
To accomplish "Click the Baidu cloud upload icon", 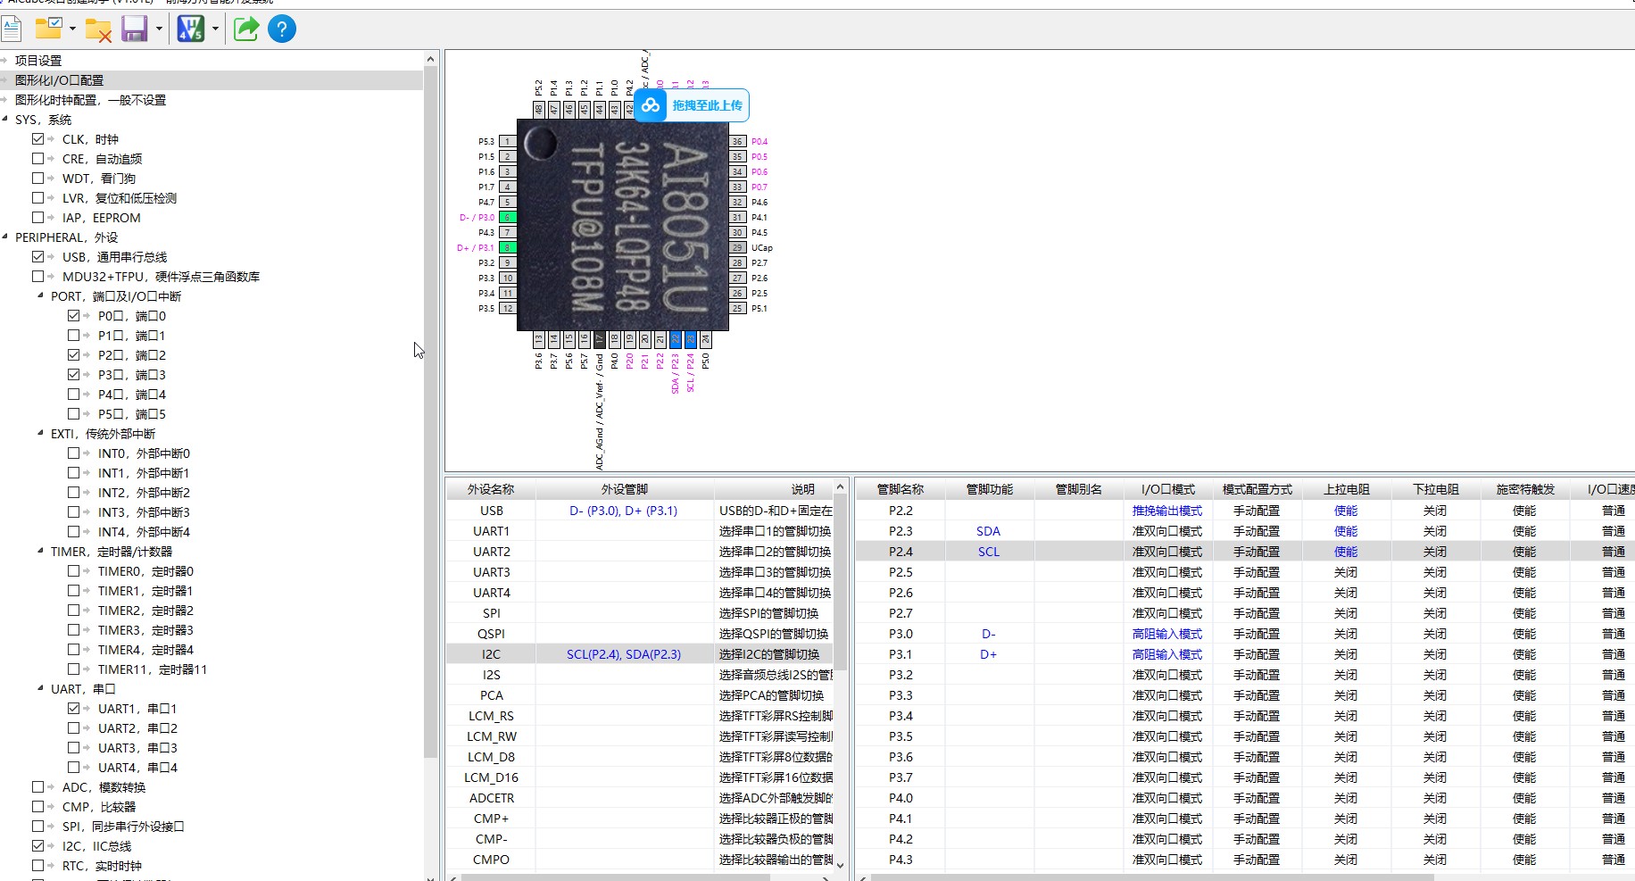I will [x=651, y=105].
